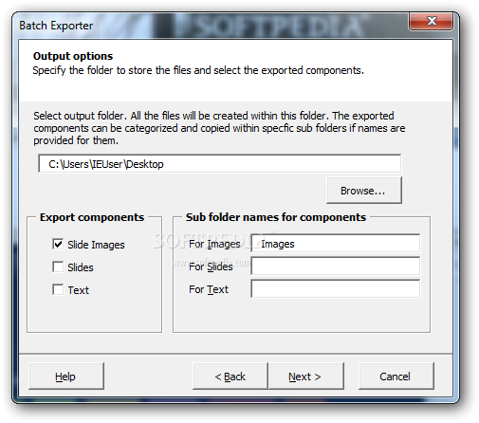The image size is (479, 423).
Task: Edit the For Images subfolder field
Action: (x=336, y=244)
